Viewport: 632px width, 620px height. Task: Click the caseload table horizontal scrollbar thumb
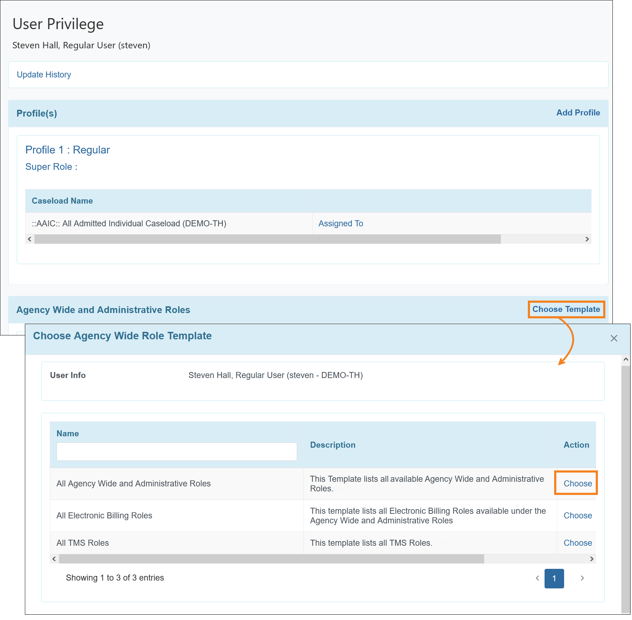[268, 239]
